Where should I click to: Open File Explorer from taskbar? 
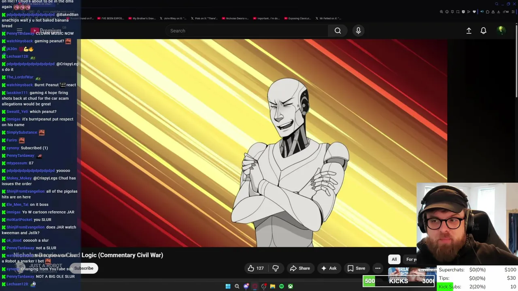[272, 286]
